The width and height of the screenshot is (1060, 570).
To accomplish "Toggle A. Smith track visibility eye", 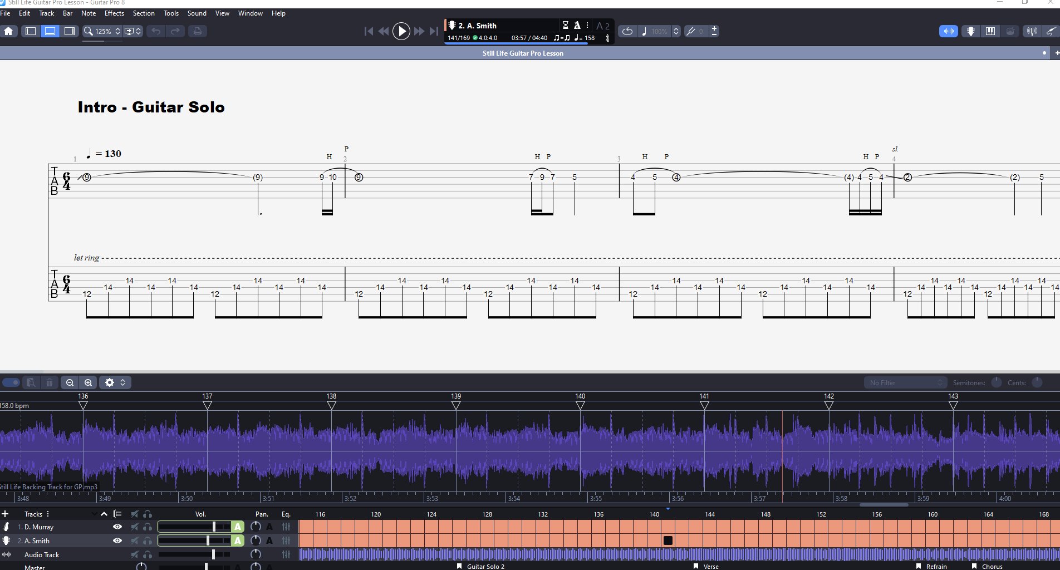I will pos(117,540).
